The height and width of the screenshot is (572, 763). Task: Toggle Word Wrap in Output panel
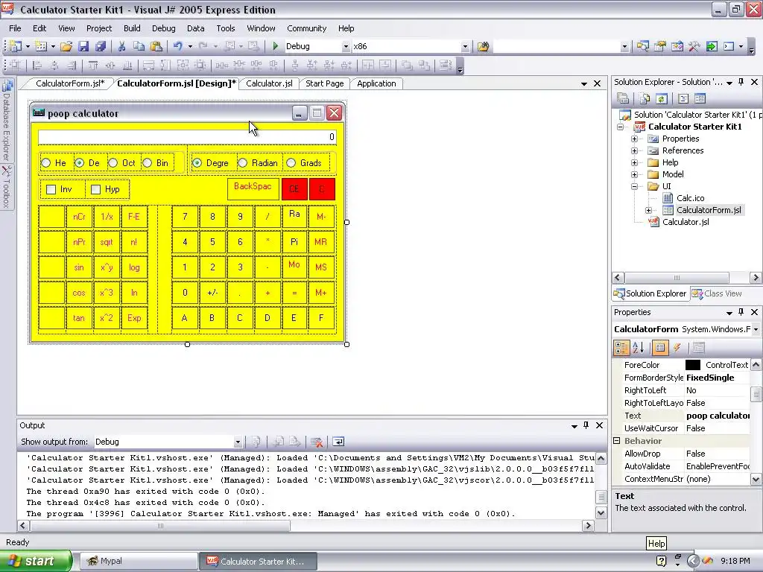click(x=338, y=442)
